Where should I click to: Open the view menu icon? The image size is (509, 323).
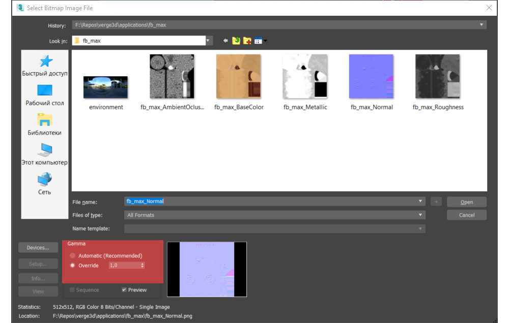point(260,41)
